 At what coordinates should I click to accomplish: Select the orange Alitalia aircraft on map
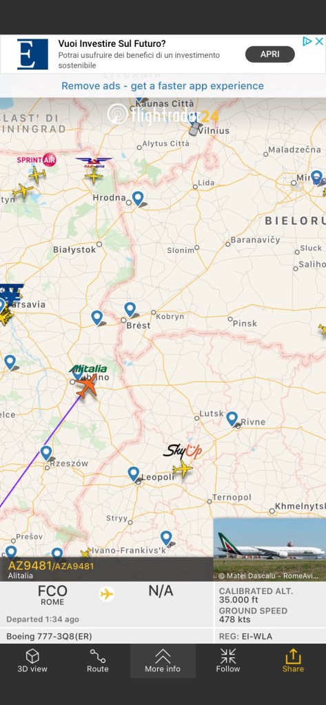(x=88, y=386)
